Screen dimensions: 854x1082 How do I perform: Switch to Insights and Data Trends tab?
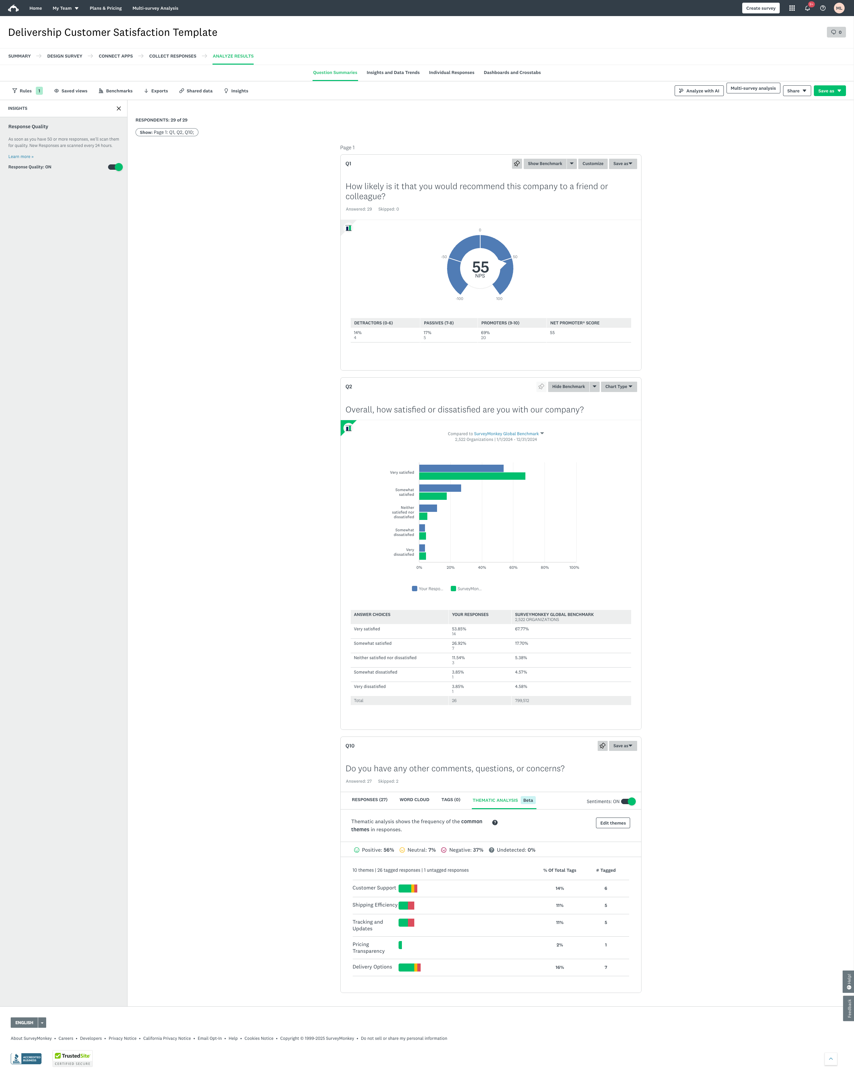pyautogui.click(x=393, y=73)
